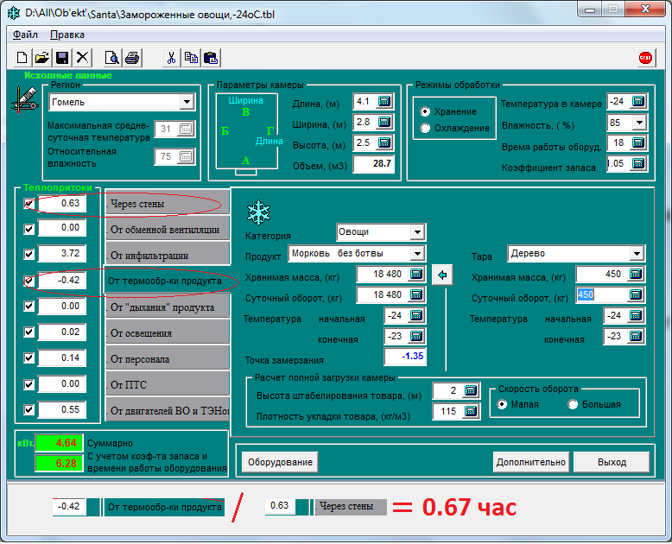672x544 pixels.
Task: Click the Оборудование button
Action: coord(280,462)
